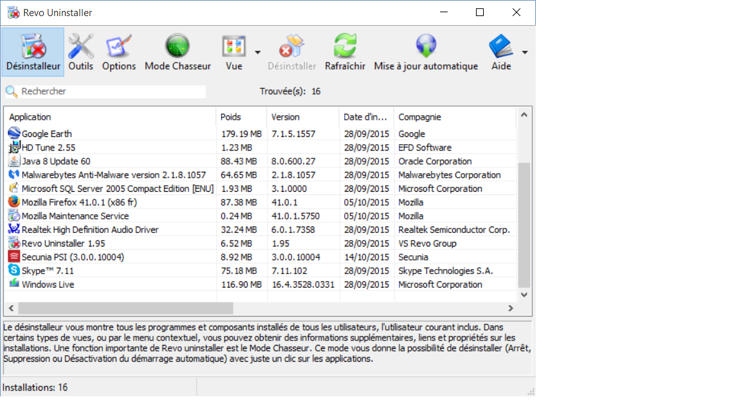Viewport: 741px width, 417px height.
Task: Sort by the Version column header
Action: [x=303, y=116]
